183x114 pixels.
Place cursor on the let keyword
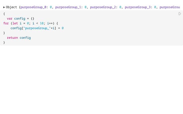pyautogui.click(x=15, y=23)
